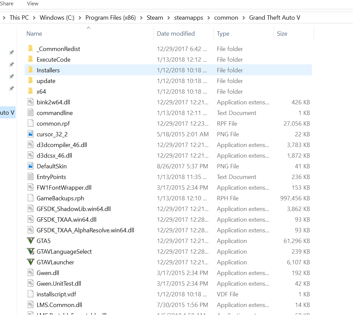The height and width of the screenshot is (321, 353).
Task: Go to This PC in breadcrumb
Action: point(19,18)
